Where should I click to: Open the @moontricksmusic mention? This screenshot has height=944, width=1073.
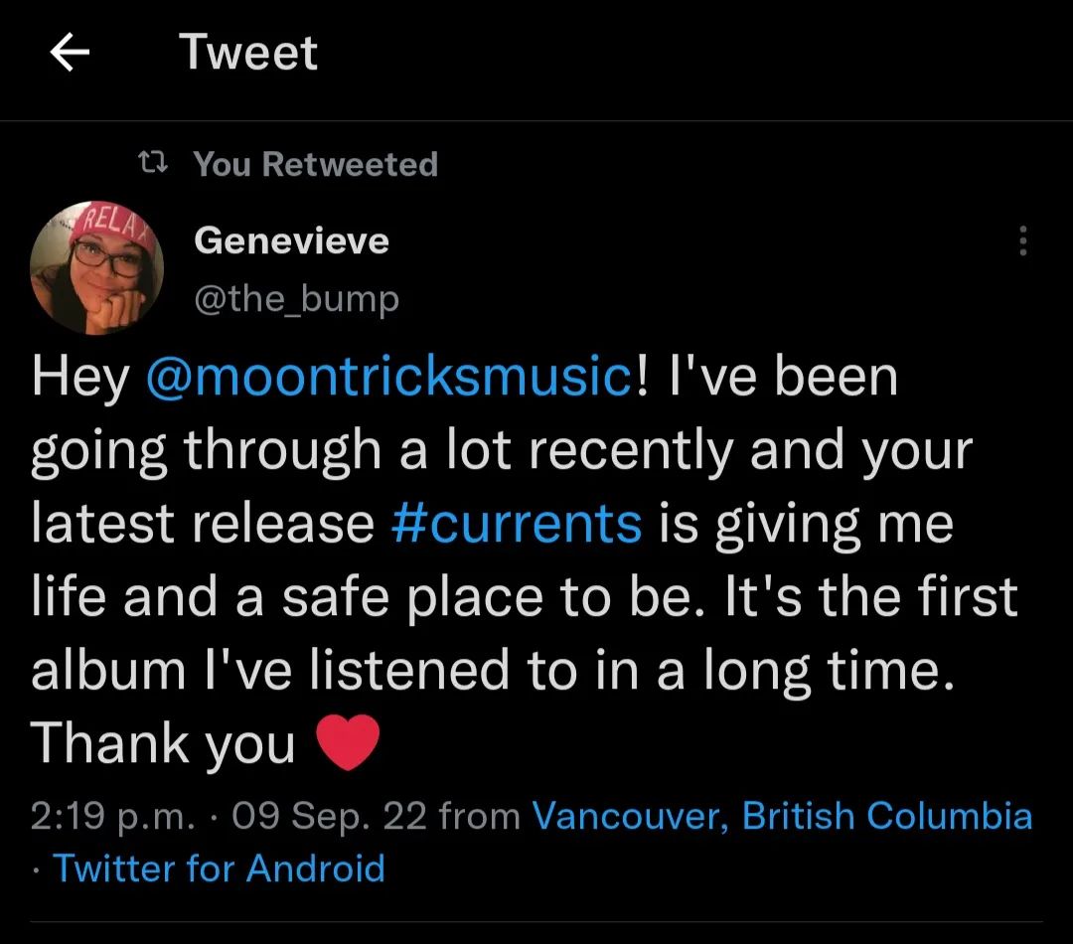388,378
